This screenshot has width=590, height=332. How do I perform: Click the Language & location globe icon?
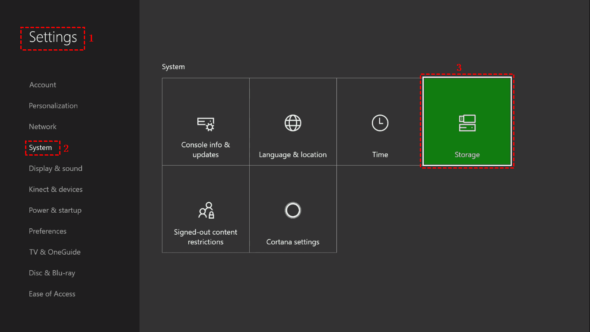(293, 123)
